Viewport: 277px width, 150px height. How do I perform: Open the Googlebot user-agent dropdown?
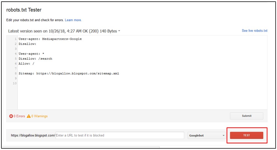click(207, 135)
